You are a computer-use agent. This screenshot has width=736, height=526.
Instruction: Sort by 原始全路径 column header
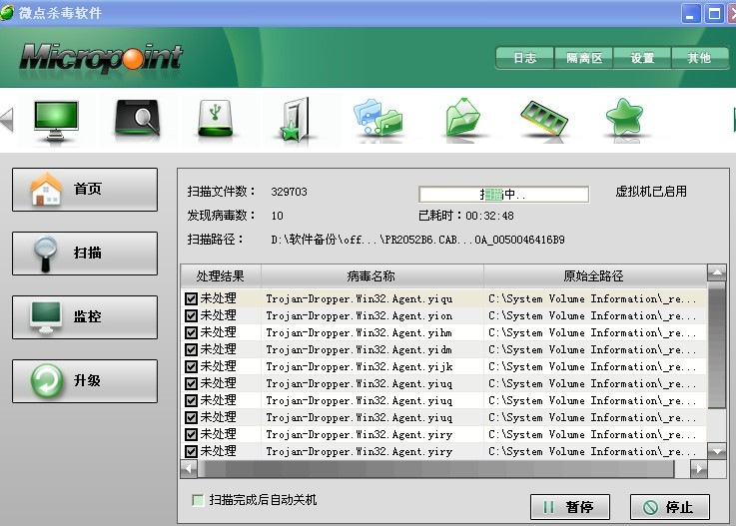[x=595, y=275]
